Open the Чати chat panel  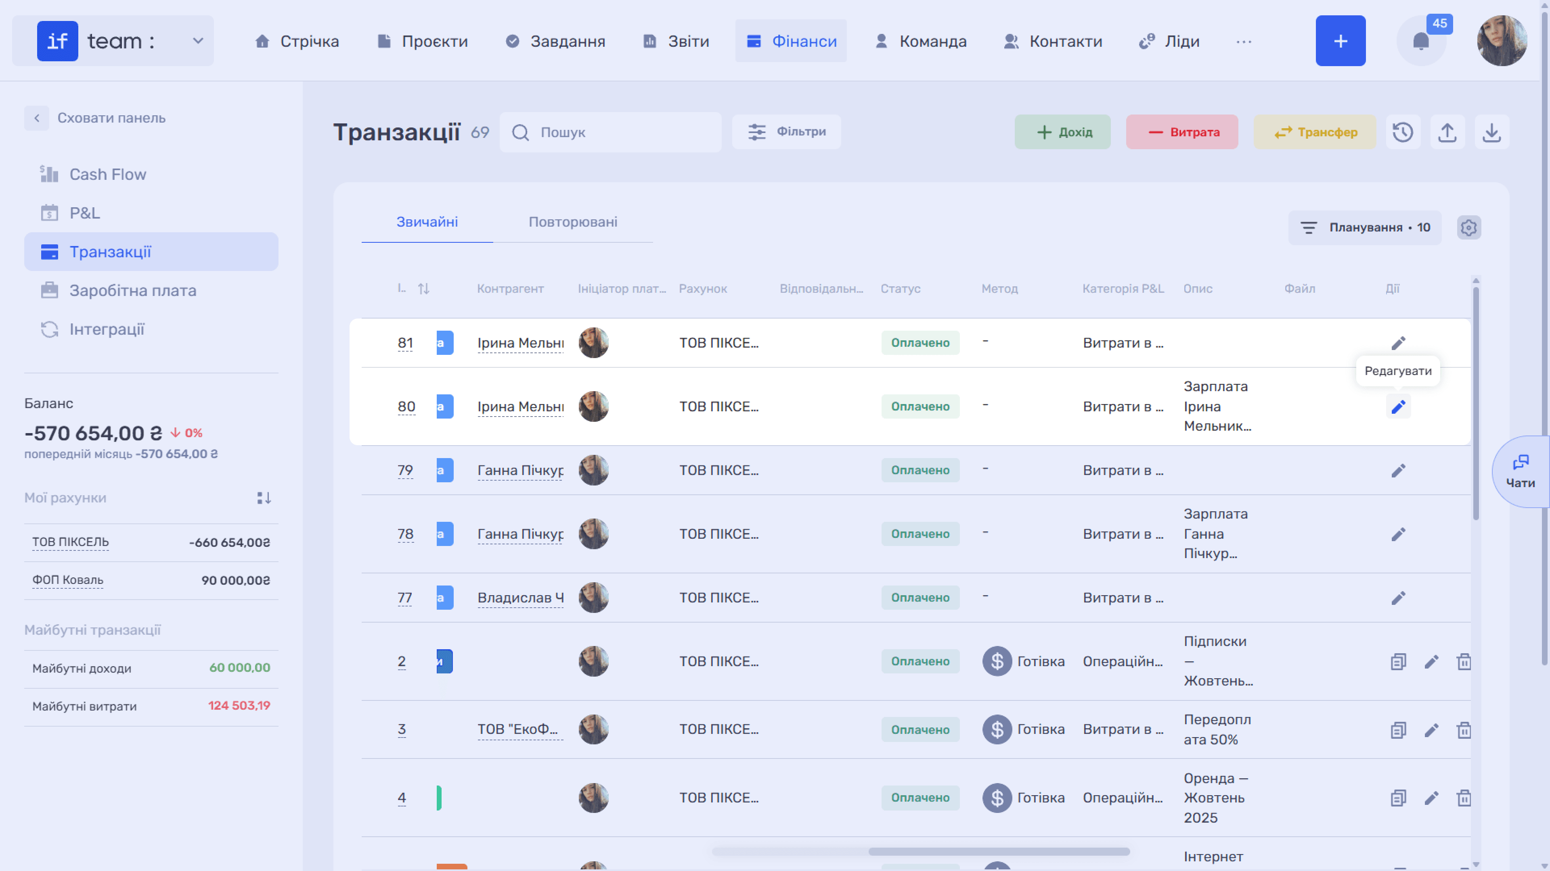click(x=1521, y=472)
